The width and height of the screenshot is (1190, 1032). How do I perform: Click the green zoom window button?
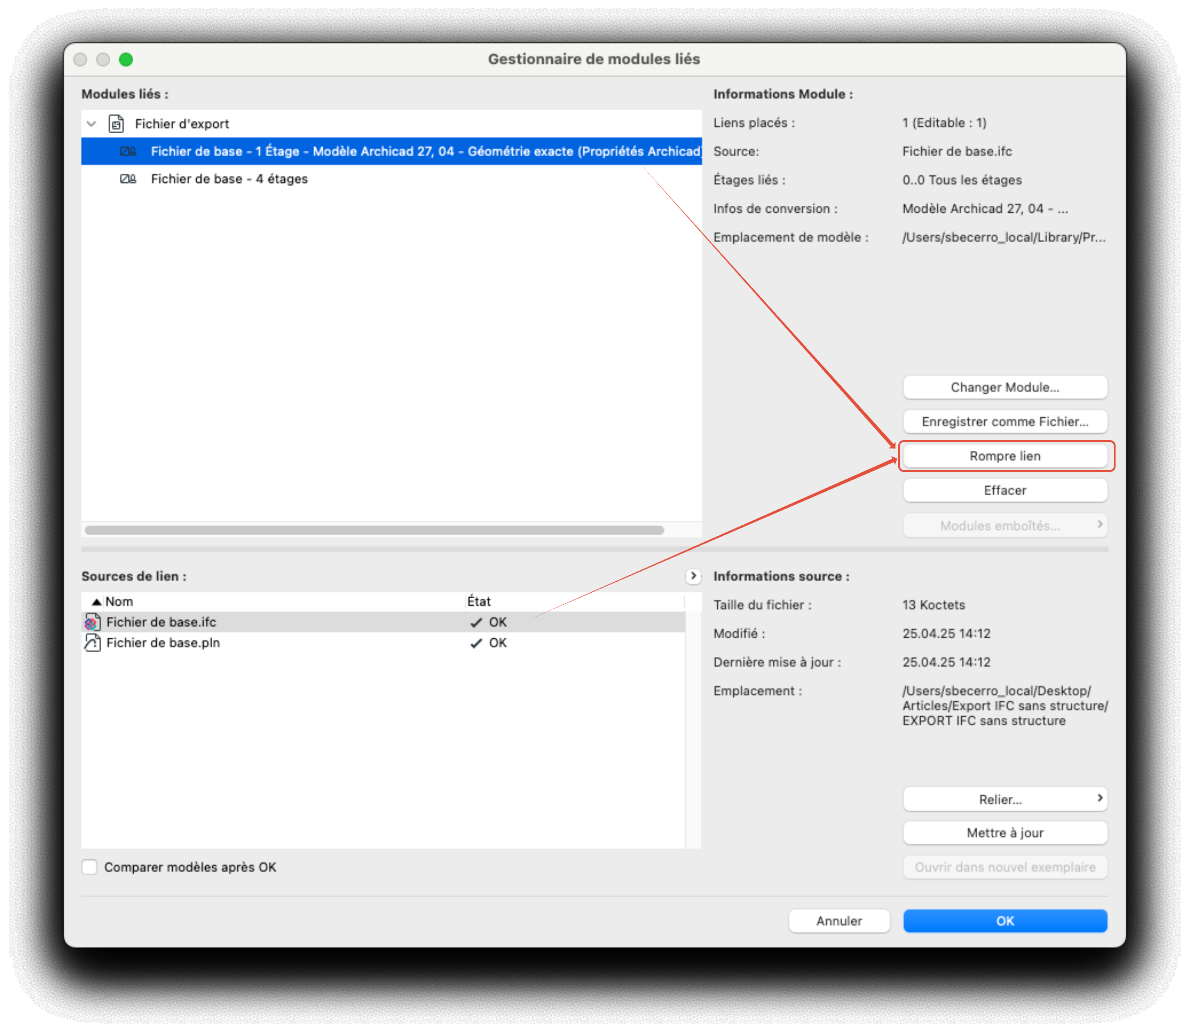126,59
